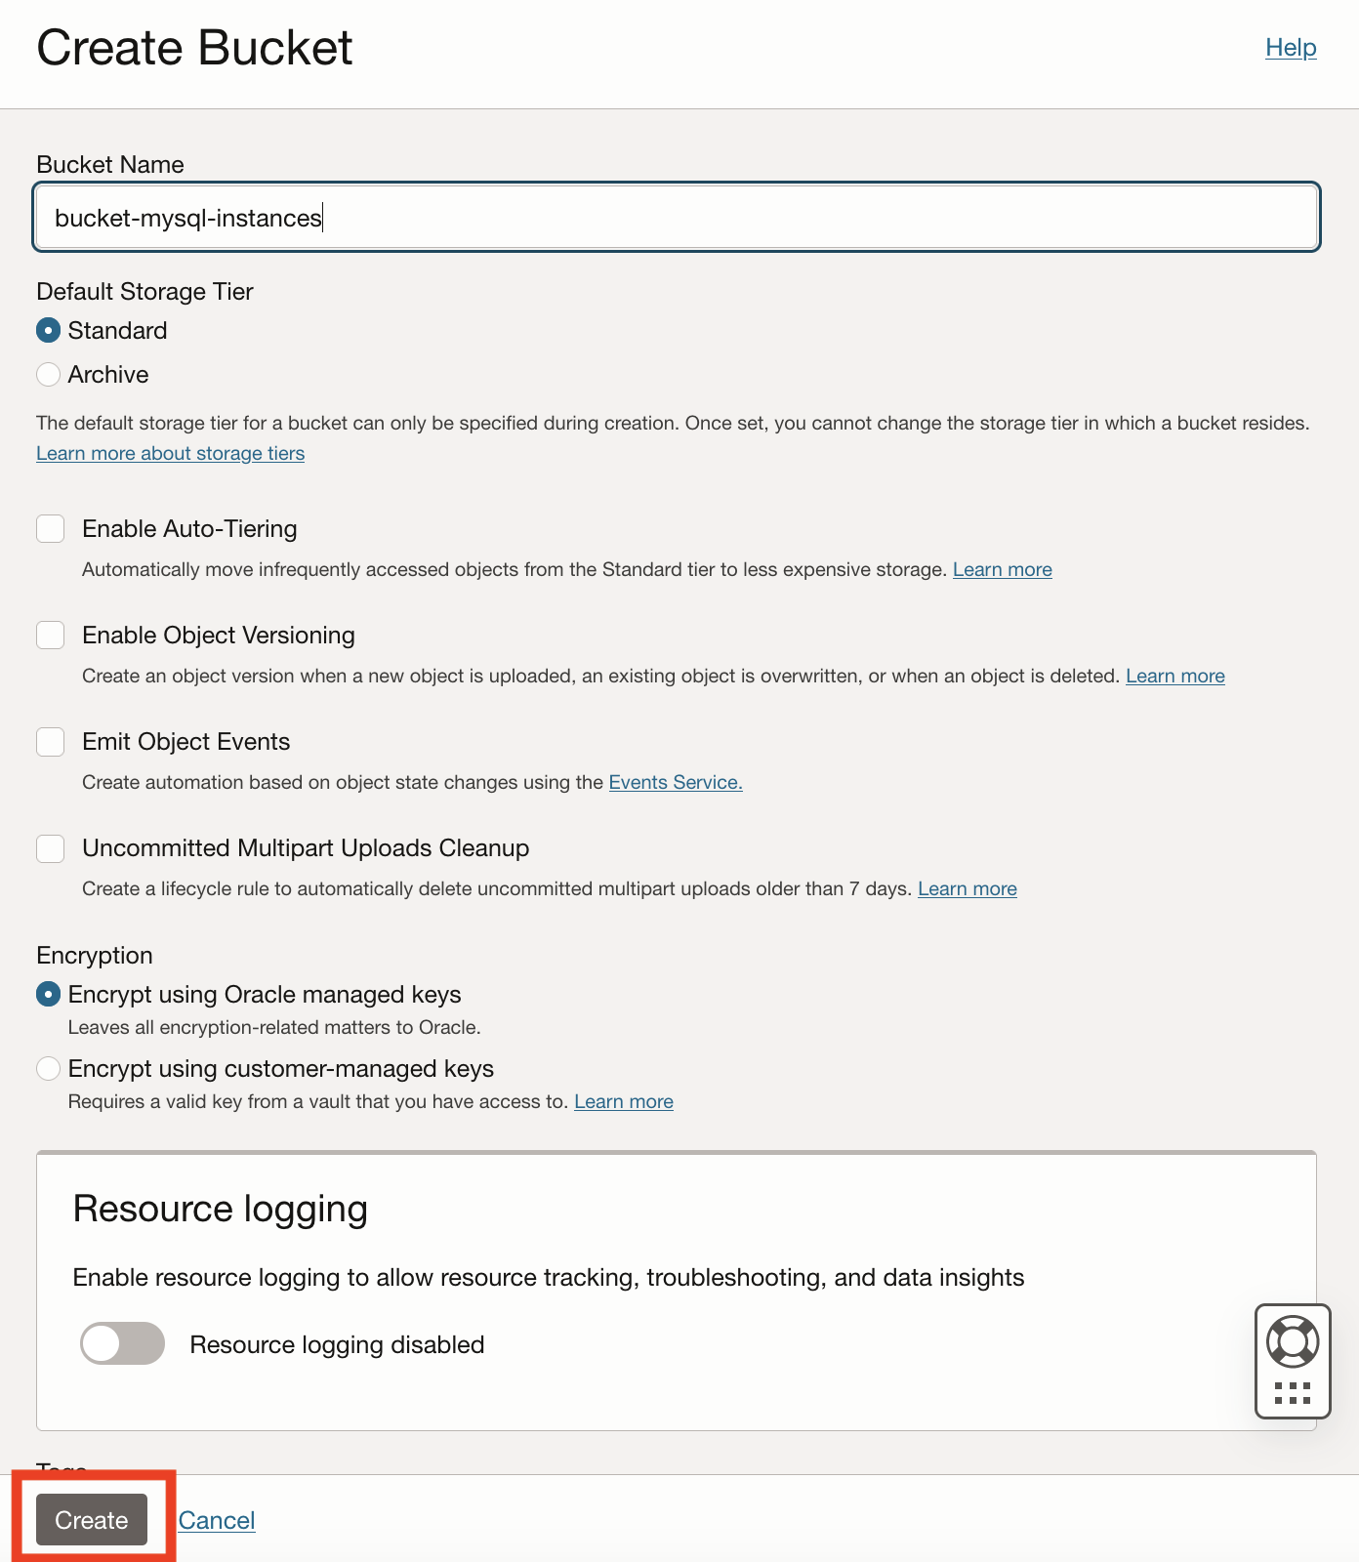Click the Bucket Name input field
The image size is (1359, 1562).
676,218
